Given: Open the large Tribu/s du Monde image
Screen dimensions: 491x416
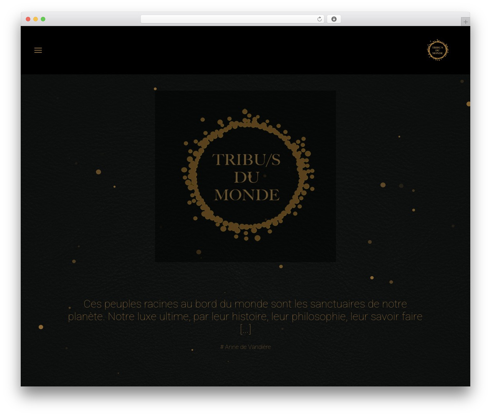Looking at the screenshot, I should pyautogui.click(x=245, y=176).
